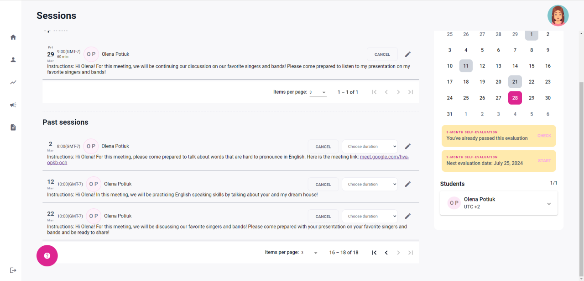
Task: Choose duration for March 22 session
Action: tap(370, 217)
